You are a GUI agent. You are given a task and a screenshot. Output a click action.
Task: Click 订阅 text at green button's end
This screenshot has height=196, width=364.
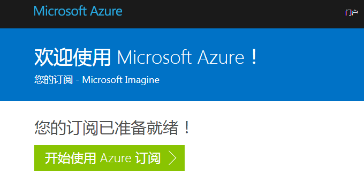point(148,158)
